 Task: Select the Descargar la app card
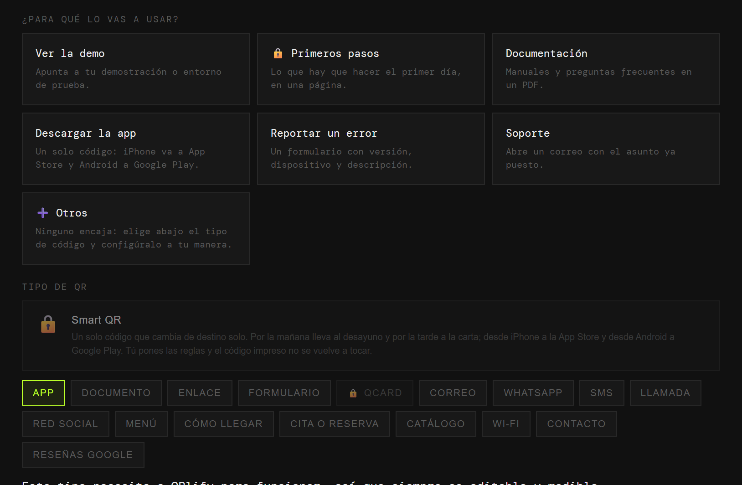click(136, 149)
